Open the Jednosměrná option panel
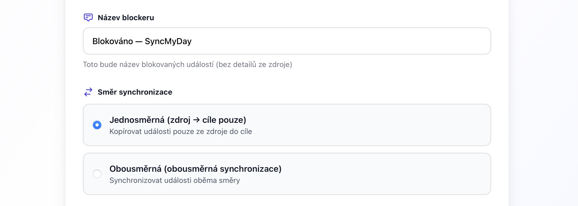578x206 pixels. point(287,125)
